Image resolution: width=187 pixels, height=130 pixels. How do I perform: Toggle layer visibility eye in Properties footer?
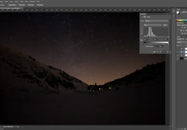click(164, 52)
